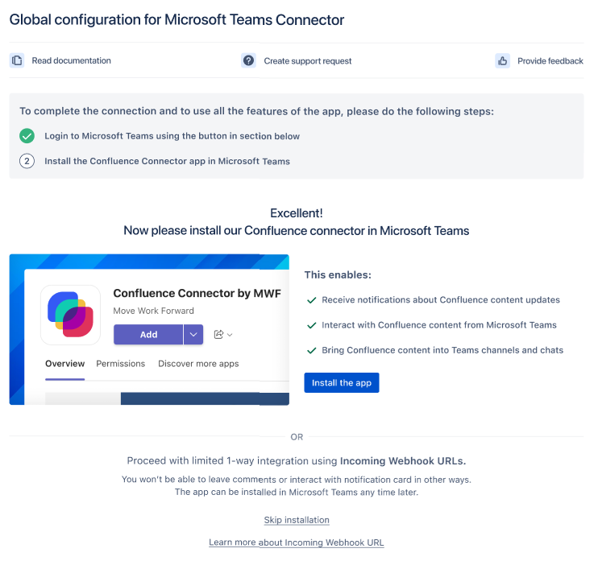This screenshot has width=594, height=565.
Task: Click the share icon beside Add button
Action: (x=218, y=334)
